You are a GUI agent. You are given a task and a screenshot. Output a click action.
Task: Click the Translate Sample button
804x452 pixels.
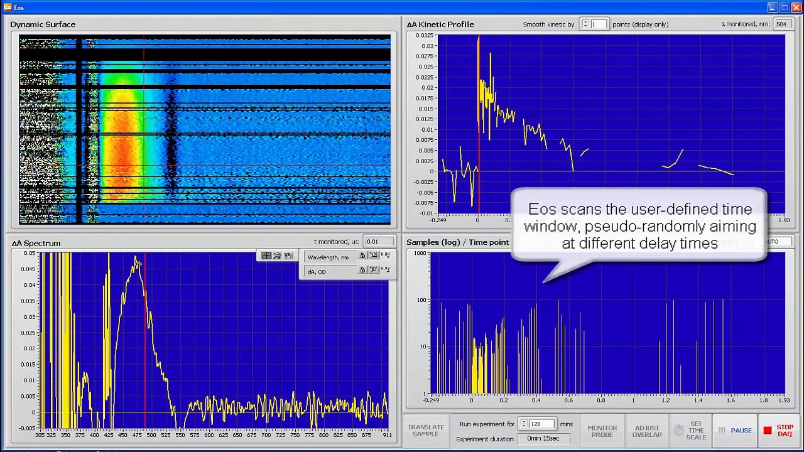pos(426,431)
